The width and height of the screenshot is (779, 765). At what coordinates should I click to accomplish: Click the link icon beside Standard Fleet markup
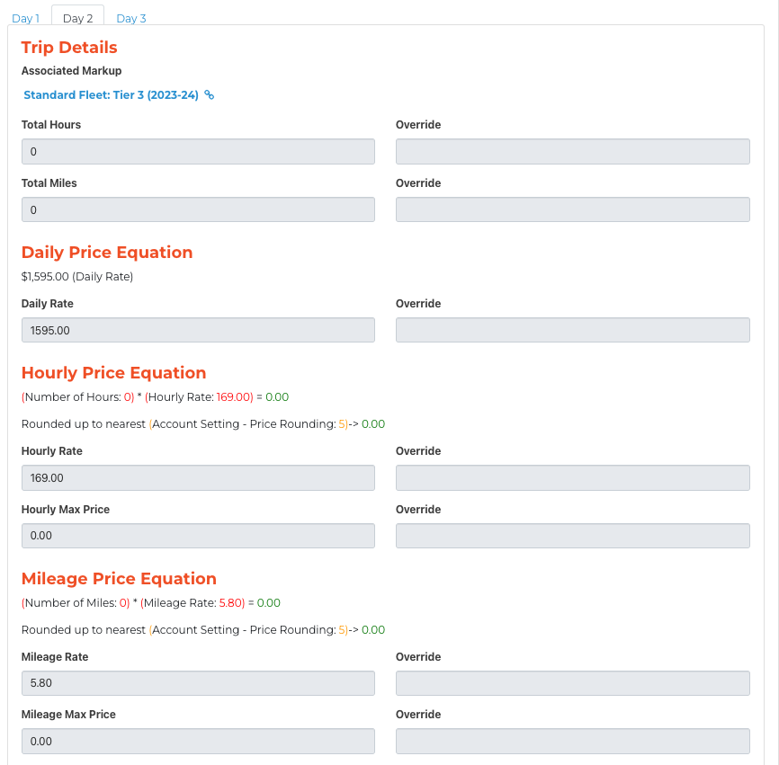click(210, 94)
